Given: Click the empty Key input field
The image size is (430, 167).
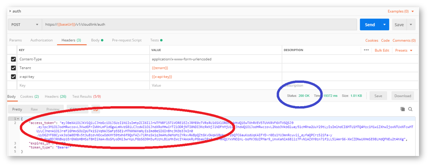Looking at the screenshot, I should tap(84, 85).
